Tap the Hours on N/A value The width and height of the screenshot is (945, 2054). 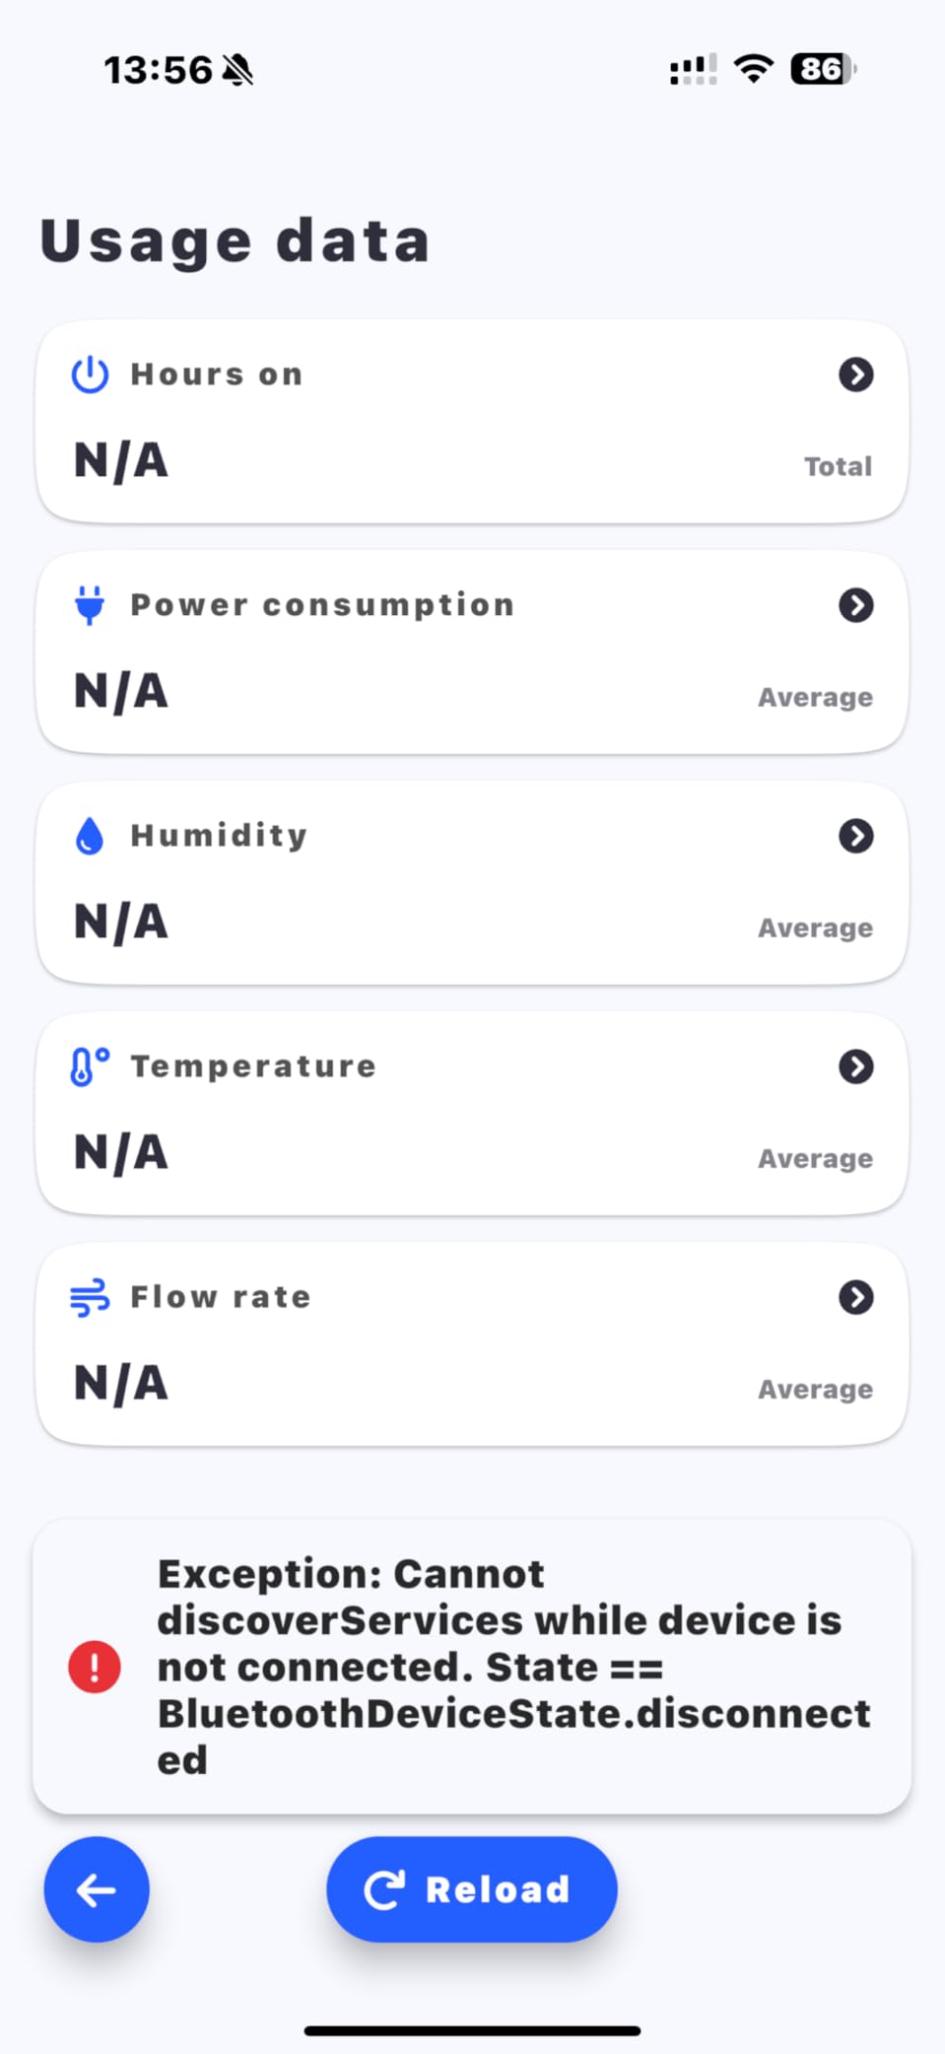coord(121,460)
